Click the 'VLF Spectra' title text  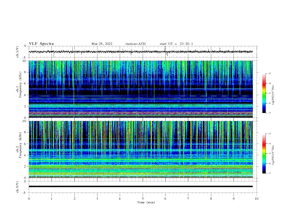point(41,44)
